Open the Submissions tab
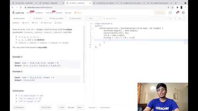 (x=75, y=18)
